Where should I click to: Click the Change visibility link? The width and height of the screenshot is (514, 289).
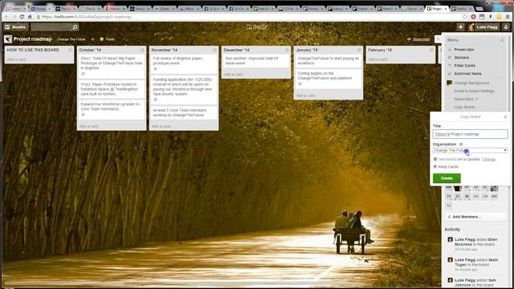[489, 159]
